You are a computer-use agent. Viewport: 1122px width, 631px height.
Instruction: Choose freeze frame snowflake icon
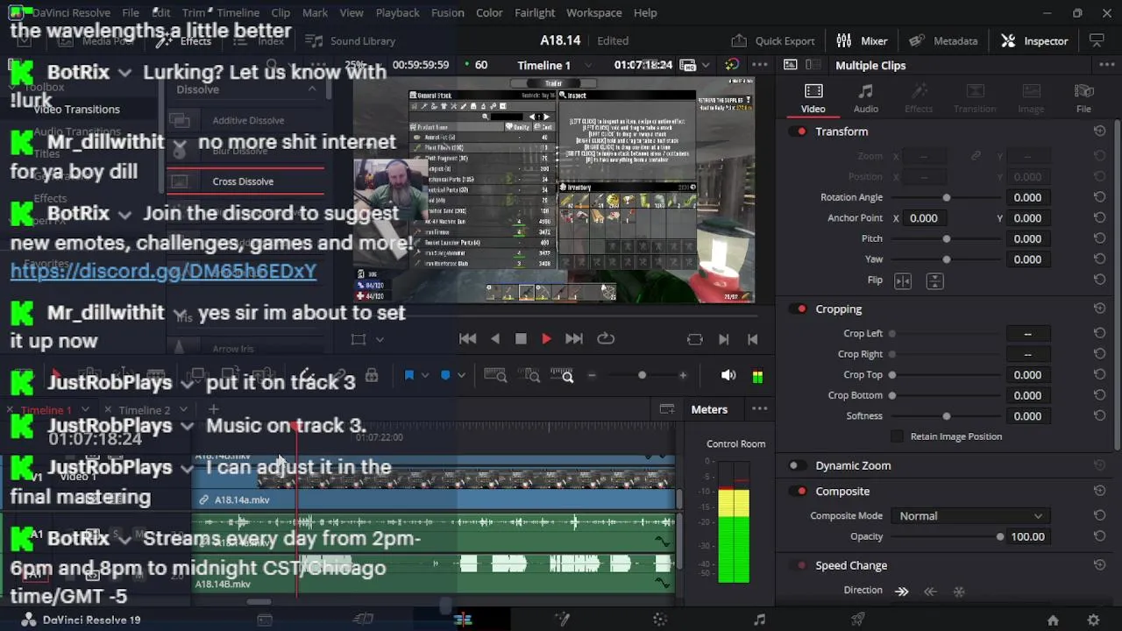click(x=959, y=591)
